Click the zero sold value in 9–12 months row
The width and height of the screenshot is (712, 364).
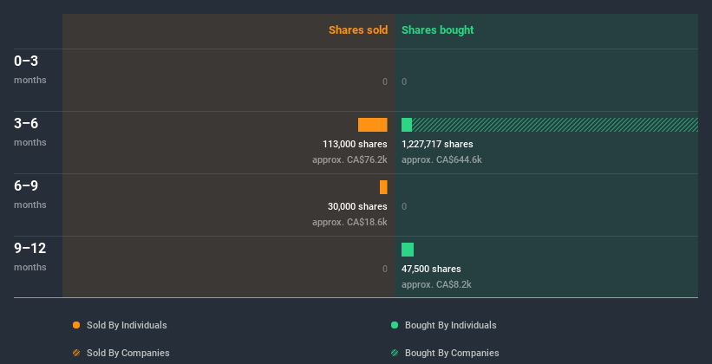[385, 269]
